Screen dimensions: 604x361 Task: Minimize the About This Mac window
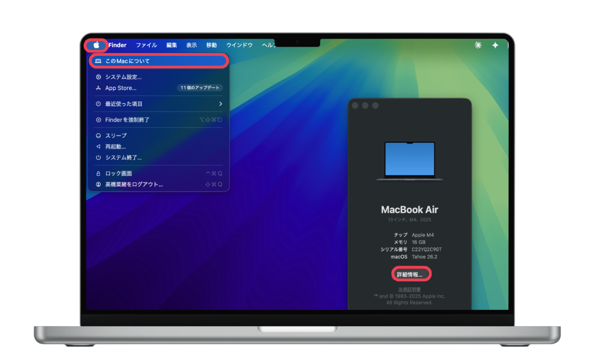click(365, 106)
